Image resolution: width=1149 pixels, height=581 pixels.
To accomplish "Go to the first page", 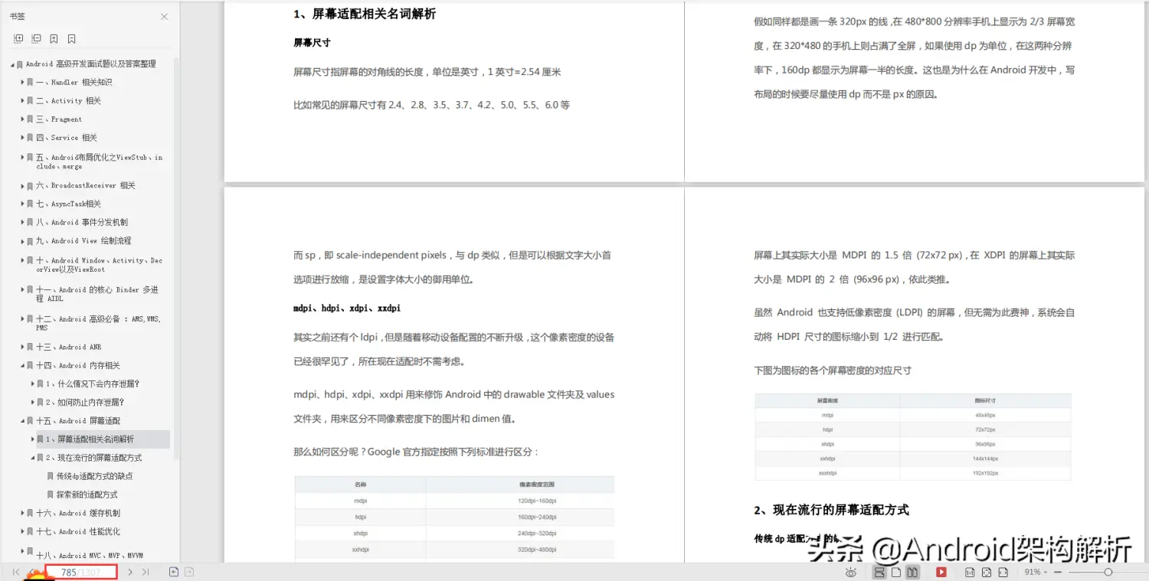I will coord(15,572).
